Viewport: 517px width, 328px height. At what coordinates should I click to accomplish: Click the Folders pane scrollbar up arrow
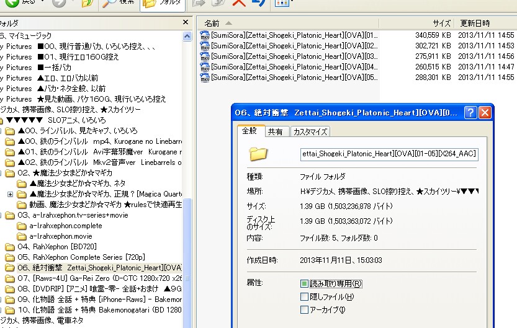click(187, 36)
